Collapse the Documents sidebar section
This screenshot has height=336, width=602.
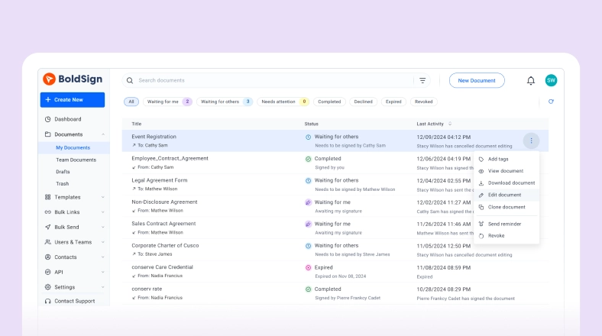coord(102,134)
